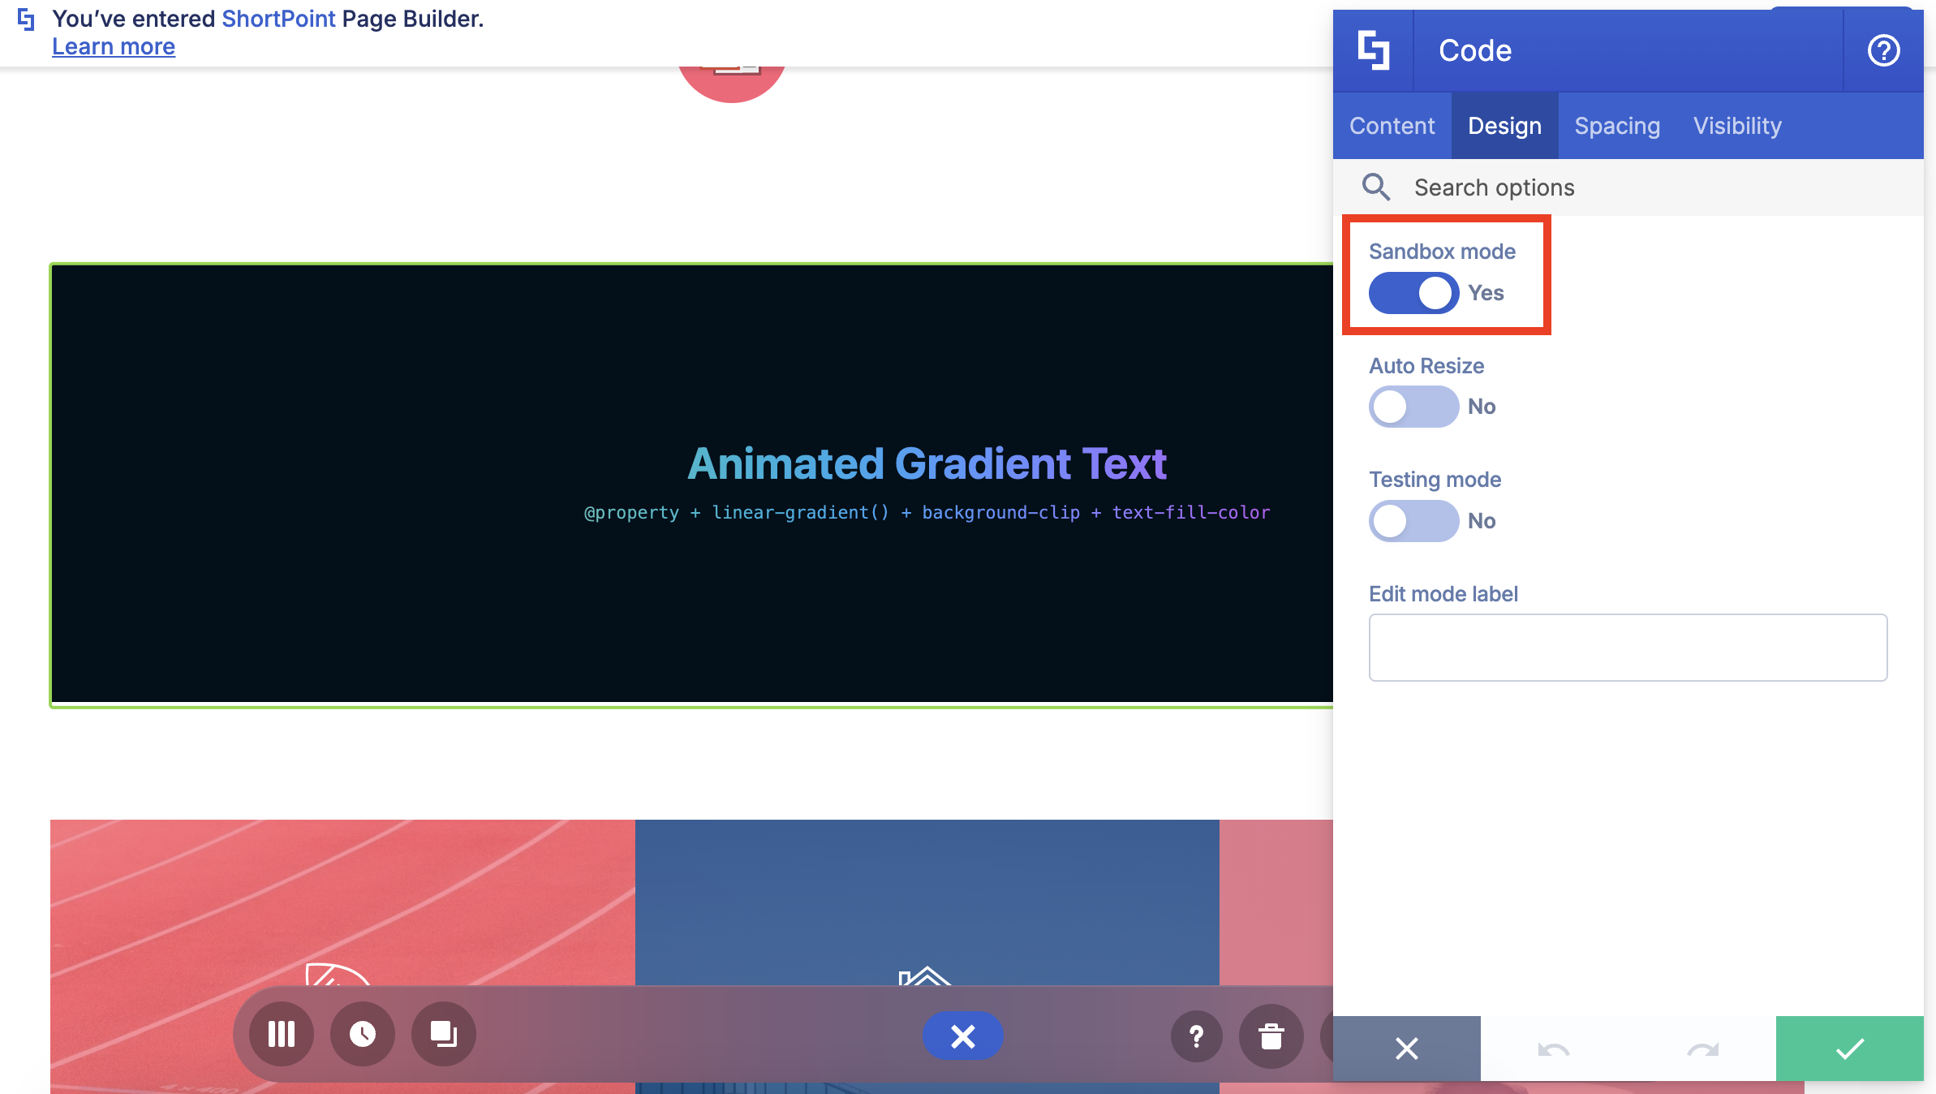
Task: Click the Learn more link
Action: tap(114, 47)
